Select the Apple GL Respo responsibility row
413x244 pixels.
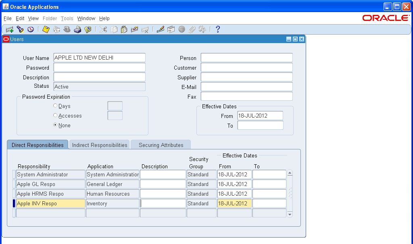tap(50, 184)
